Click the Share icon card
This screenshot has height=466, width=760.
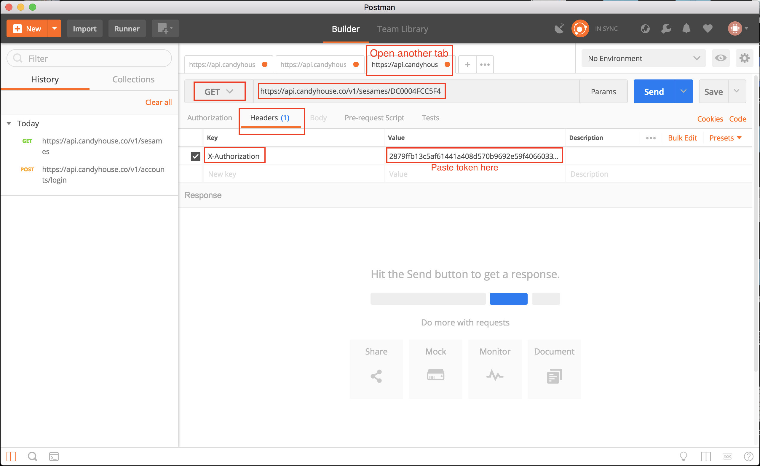point(376,369)
